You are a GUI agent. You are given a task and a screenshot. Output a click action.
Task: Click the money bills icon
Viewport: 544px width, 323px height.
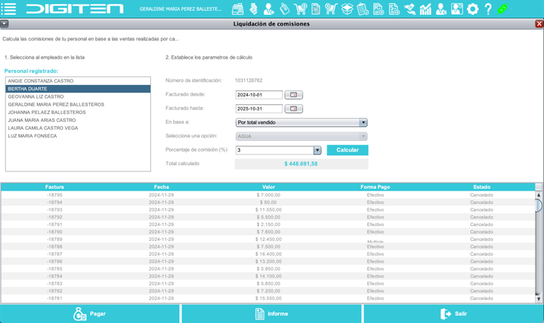click(x=254, y=9)
